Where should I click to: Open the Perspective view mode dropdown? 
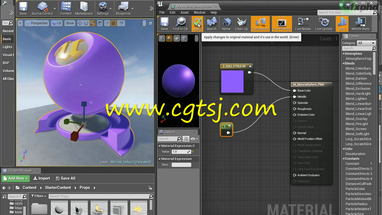pos(37,23)
